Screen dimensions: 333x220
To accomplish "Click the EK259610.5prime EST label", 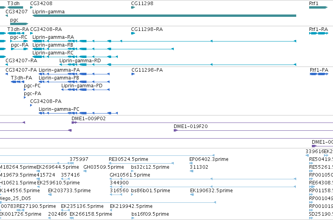I will (x=58, y=183).
